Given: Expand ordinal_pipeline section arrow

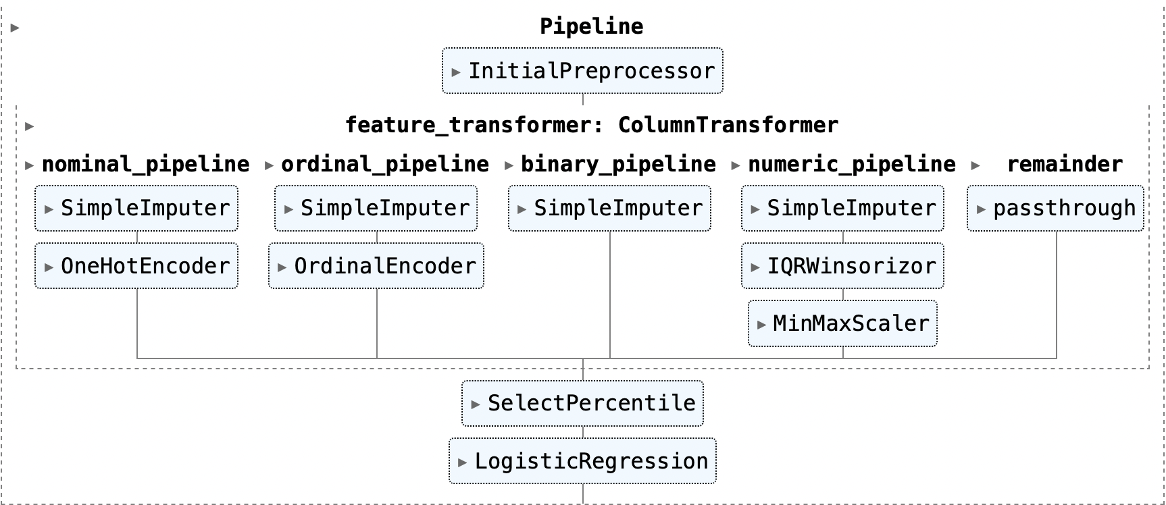Looking at the screenshot, I should click(x=269, y=165).
